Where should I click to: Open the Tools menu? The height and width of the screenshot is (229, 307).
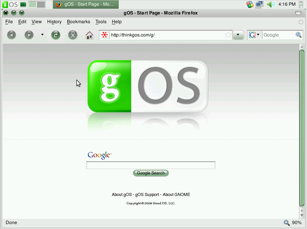click(x=101, y=22)
